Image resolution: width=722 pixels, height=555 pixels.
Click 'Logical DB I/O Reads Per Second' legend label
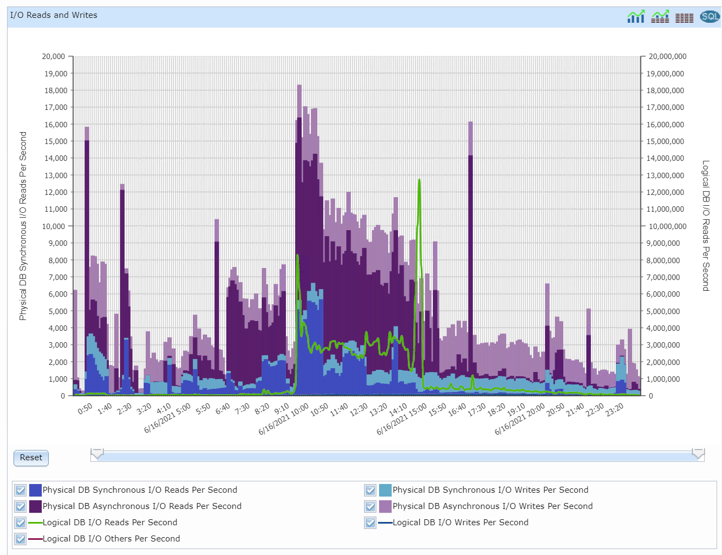[x=110, y=523]
